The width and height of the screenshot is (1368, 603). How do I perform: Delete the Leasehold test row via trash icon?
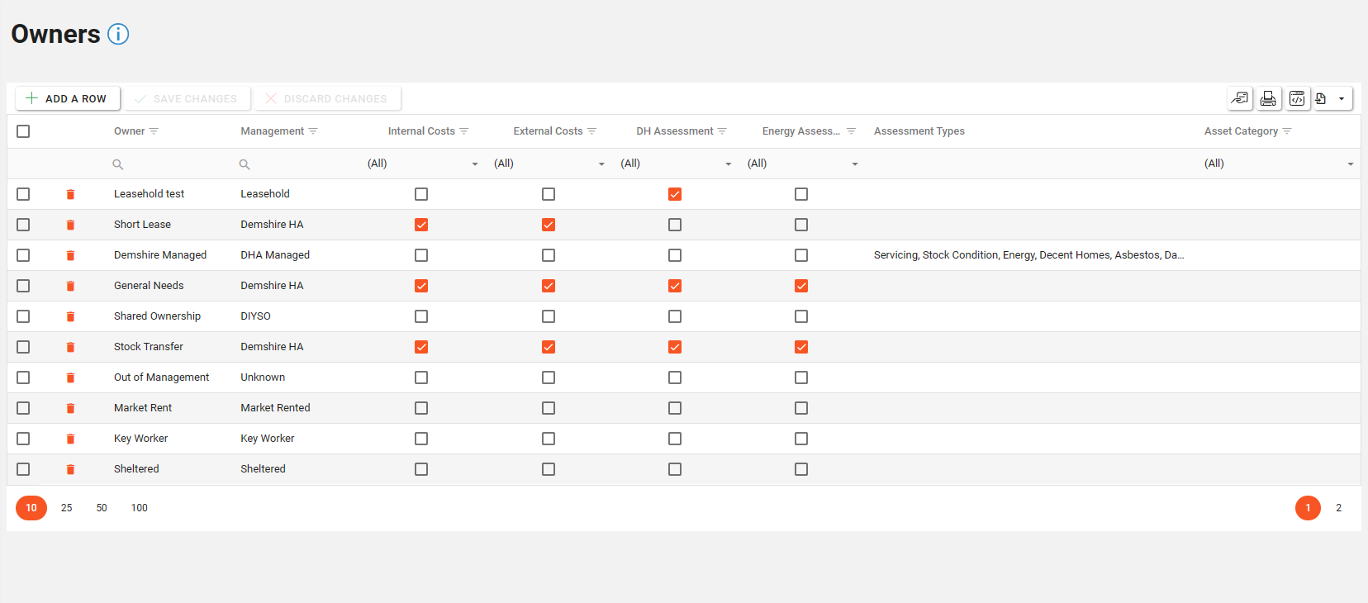70,194
